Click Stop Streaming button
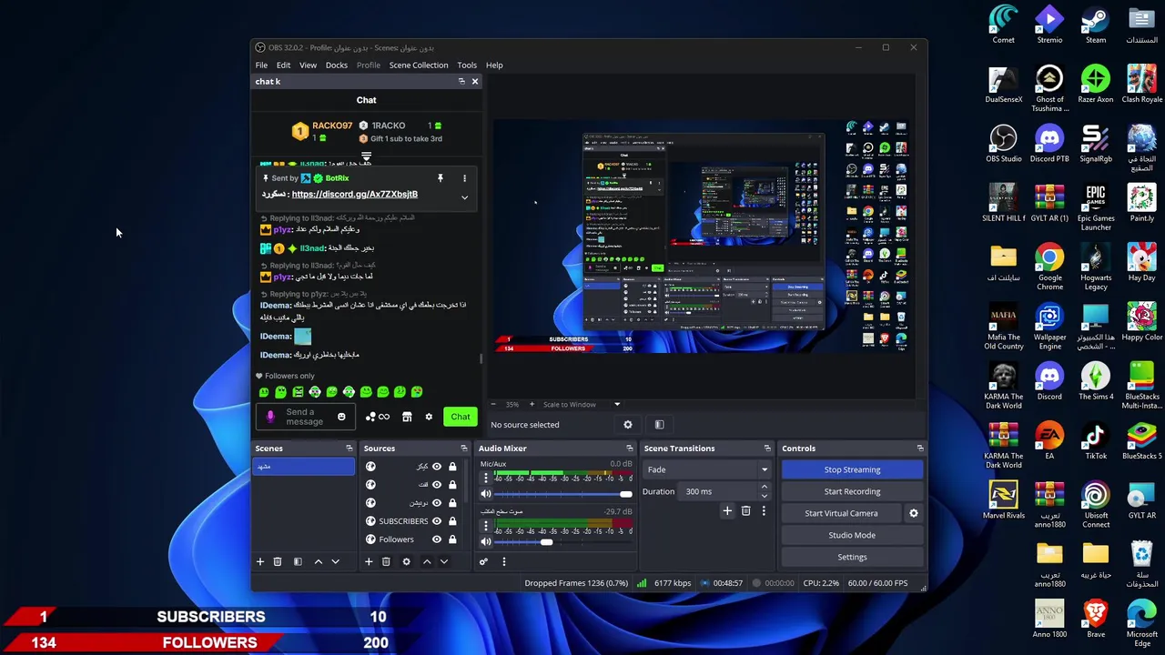This screenshot has width=1165, height=655. click(x=852, y=470)
